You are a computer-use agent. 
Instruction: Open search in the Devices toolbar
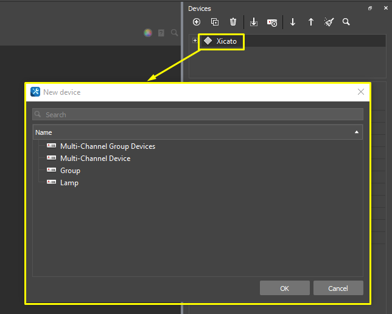[346, 22]
